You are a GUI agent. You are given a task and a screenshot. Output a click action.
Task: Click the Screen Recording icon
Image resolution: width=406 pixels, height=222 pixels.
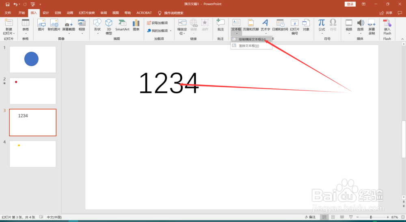click(x=371, y=23)
